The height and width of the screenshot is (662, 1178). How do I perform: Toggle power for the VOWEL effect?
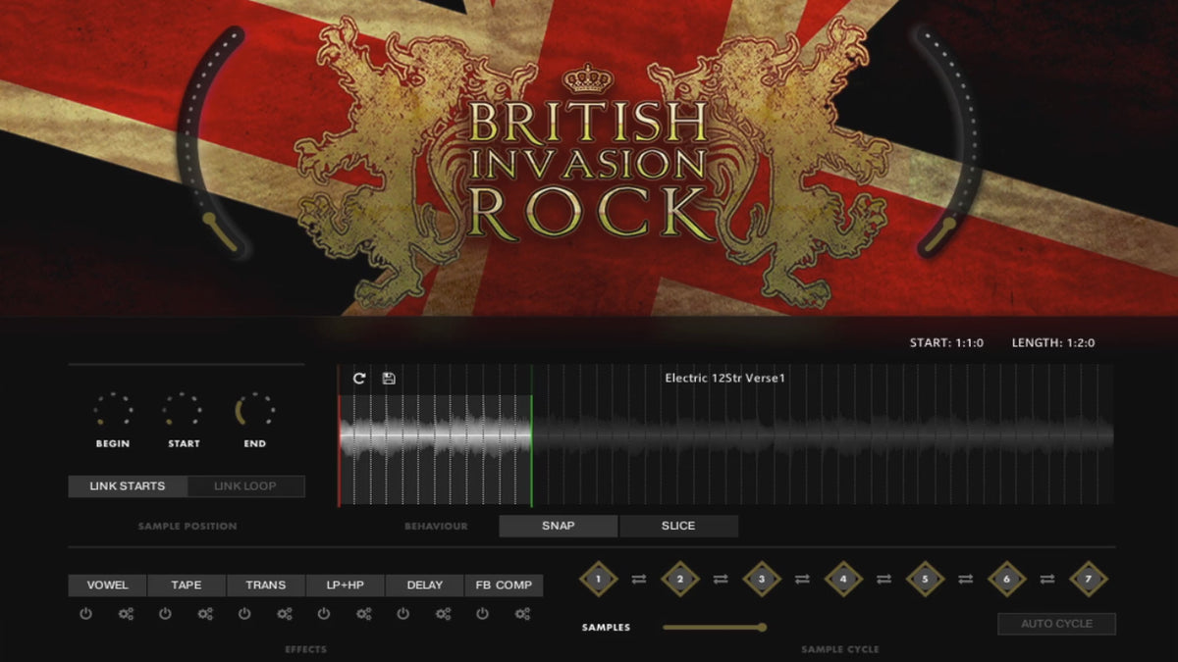pyautogui.click(x=85, y=614)
